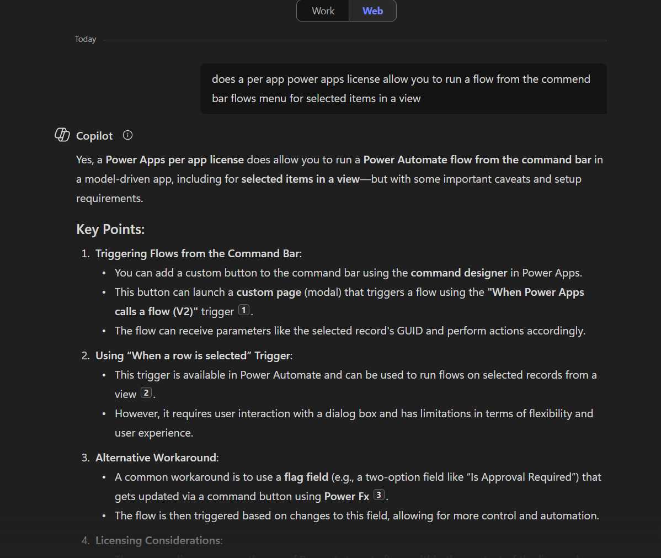Viewport: 661px width, 558px height.
Task: Click the bullet starting "The flow is then triggered"
Action: click(356, 516)
